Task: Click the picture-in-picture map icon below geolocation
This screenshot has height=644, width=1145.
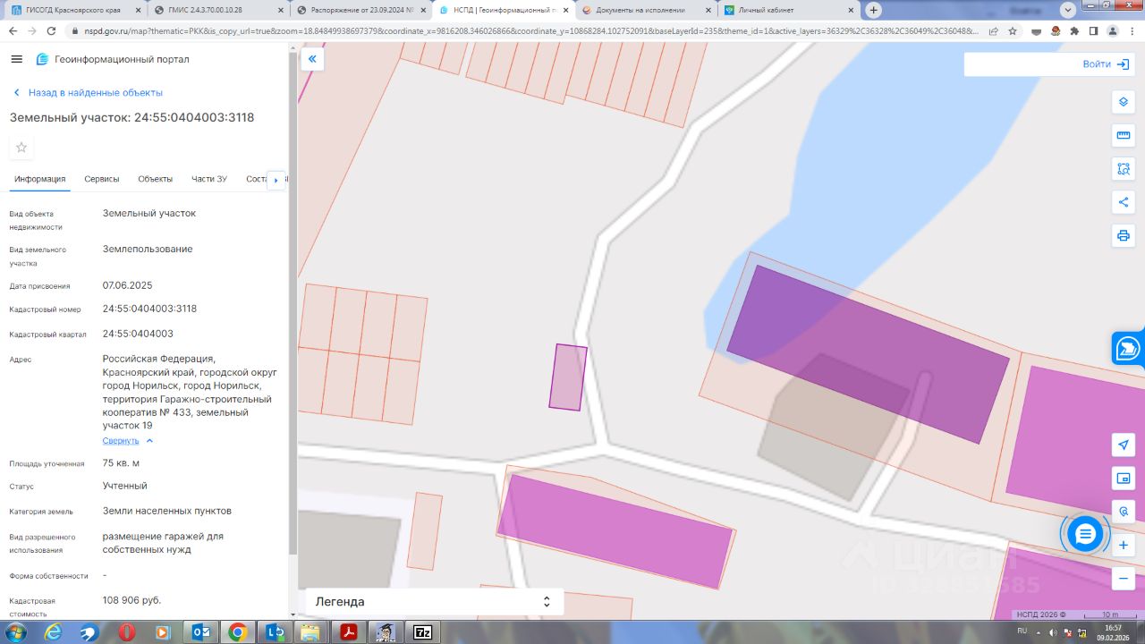Action: tap(1124, 479)
